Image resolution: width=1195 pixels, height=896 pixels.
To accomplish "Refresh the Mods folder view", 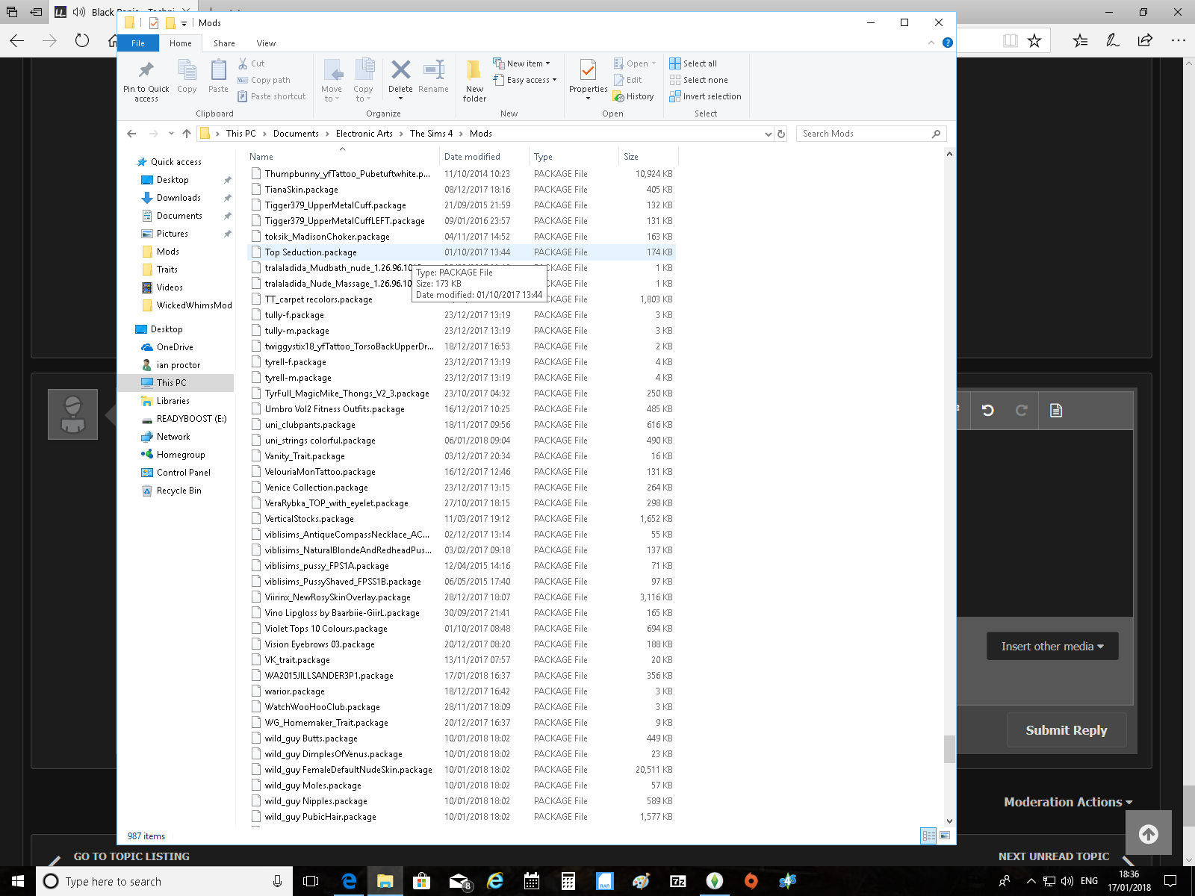I will (781, 134).
